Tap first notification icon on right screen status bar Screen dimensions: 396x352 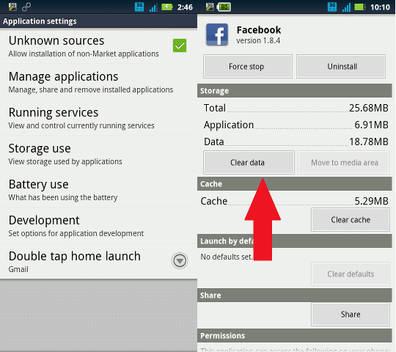[x=210, y=7]
